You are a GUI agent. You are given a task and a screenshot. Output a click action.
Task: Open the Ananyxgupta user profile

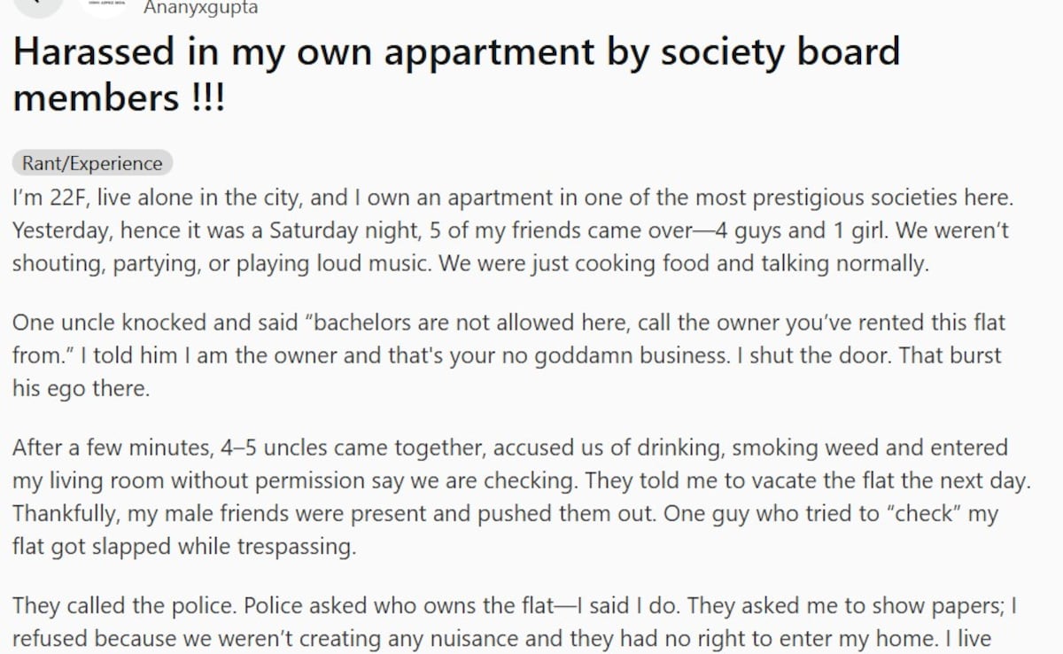(200, 9)
